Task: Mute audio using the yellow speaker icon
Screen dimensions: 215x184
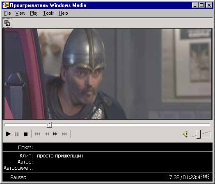Action: pos(185,134)
